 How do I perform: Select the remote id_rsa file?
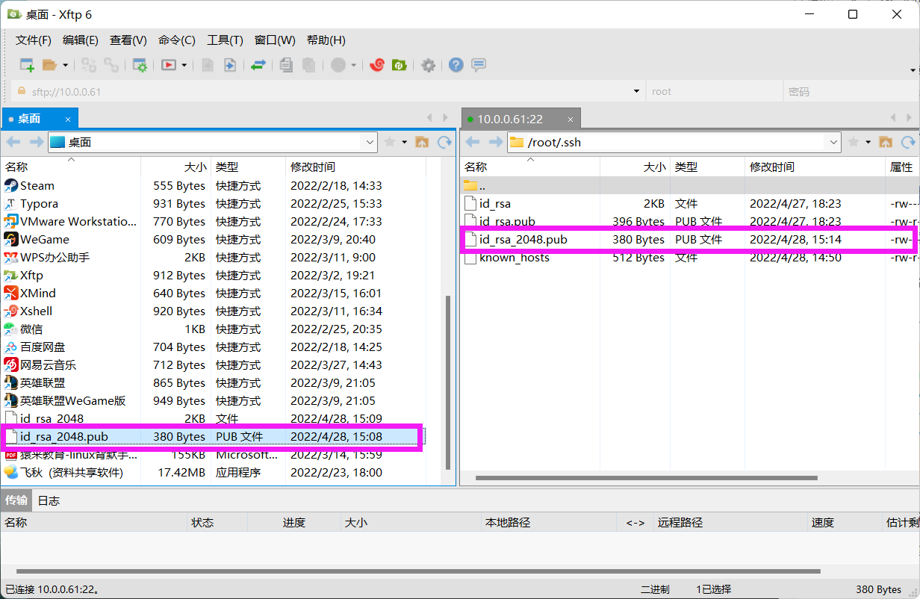click(x=689, y=203)
